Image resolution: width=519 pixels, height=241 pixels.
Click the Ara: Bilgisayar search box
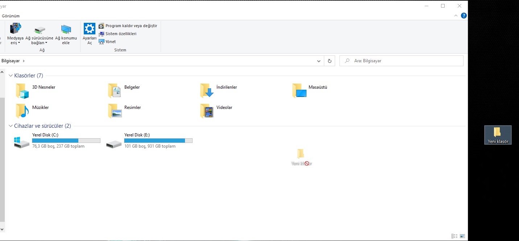pos(401,61)
